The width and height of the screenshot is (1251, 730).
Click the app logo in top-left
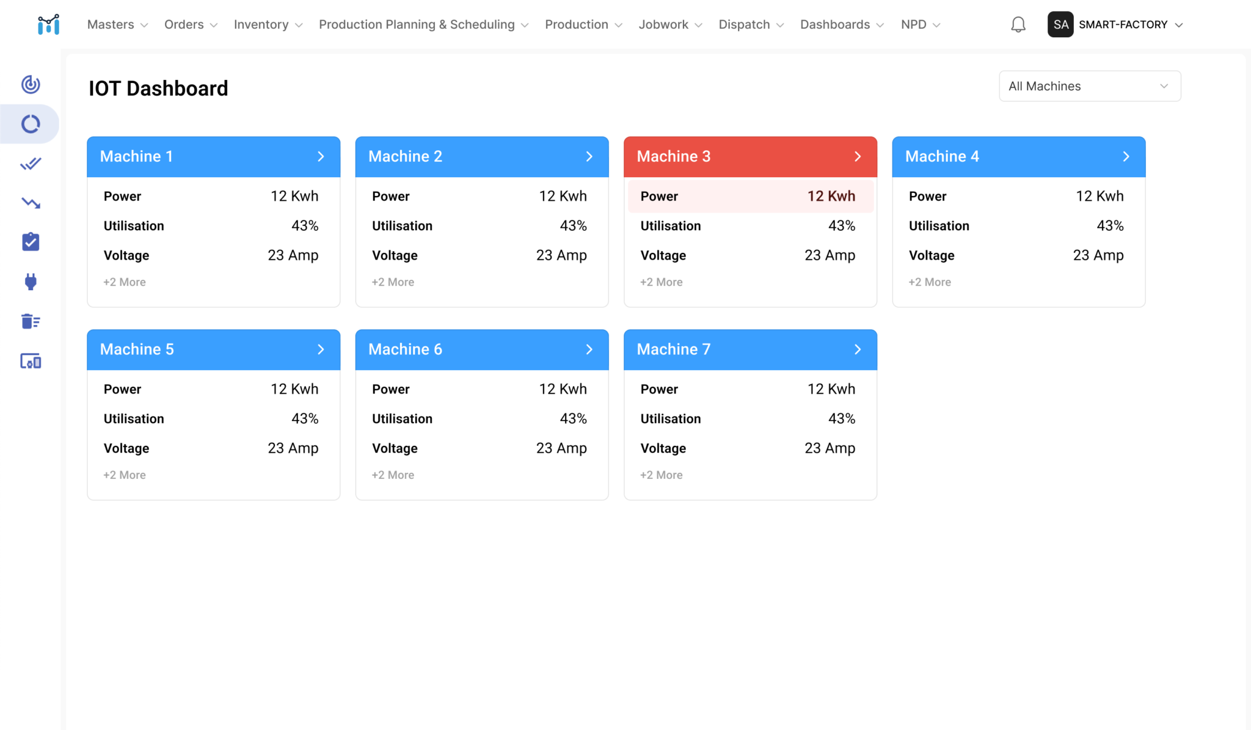click(x=48, y=24)
